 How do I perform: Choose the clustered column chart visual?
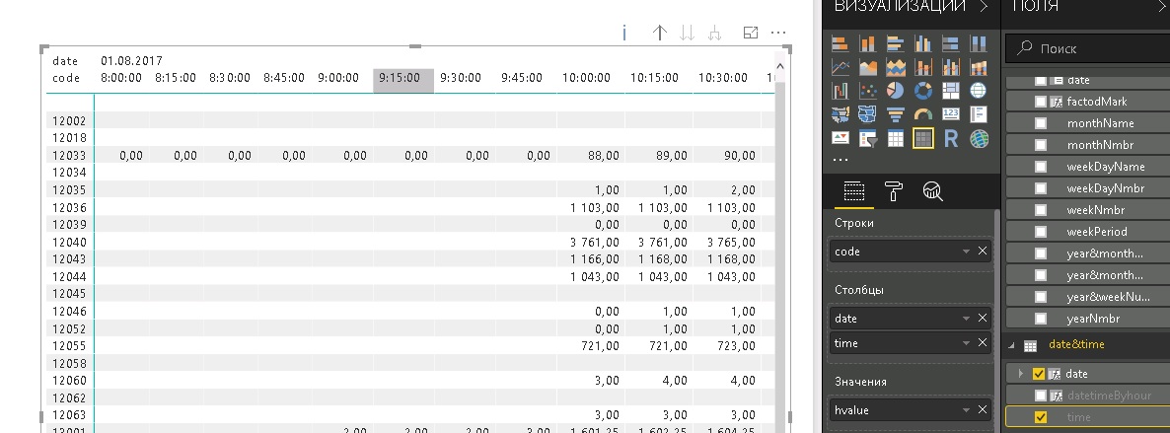coord(923,43)
